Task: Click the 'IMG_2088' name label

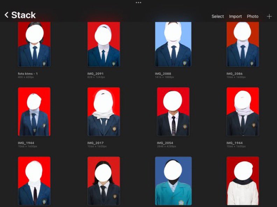Action: point(163,74)
